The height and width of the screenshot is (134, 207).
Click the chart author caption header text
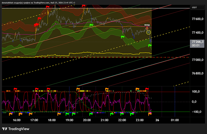[x=38, y=3]
